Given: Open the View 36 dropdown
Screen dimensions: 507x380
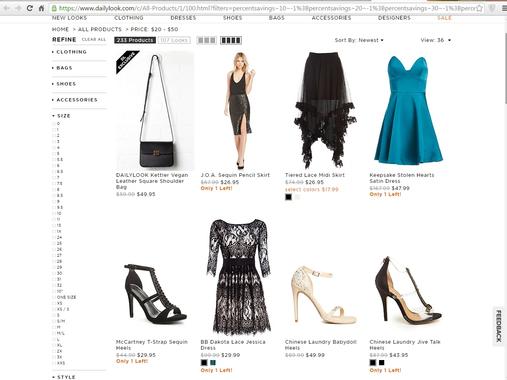Looking at the screenshot, I should point(436,40).
